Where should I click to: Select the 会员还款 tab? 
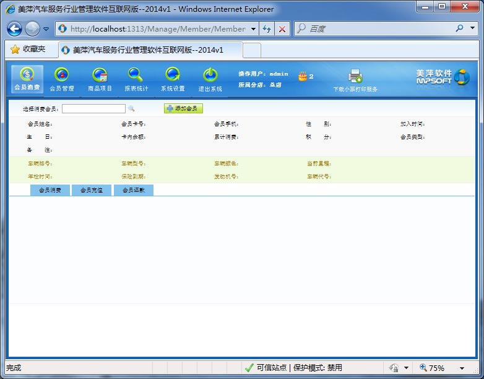133,190
